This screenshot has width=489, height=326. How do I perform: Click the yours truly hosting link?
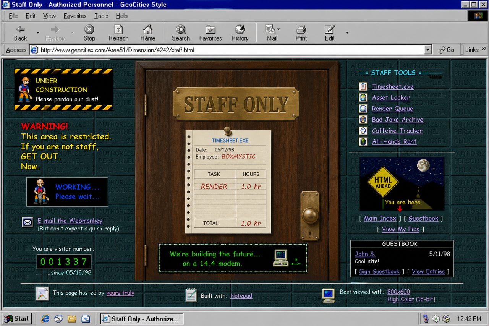(120, 293)
